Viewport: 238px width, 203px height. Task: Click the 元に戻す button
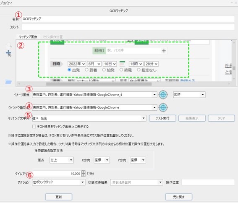(x=179, y=197)
